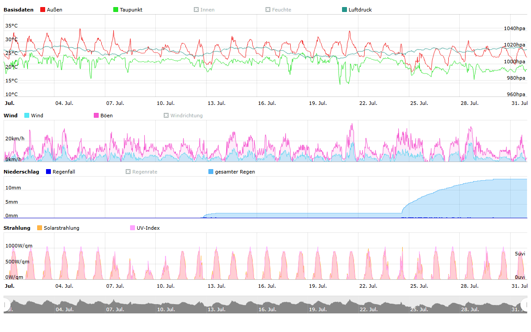Jump to 10. Jul. in the bottom navigator

pyautogui.click(x=166, y=309)
